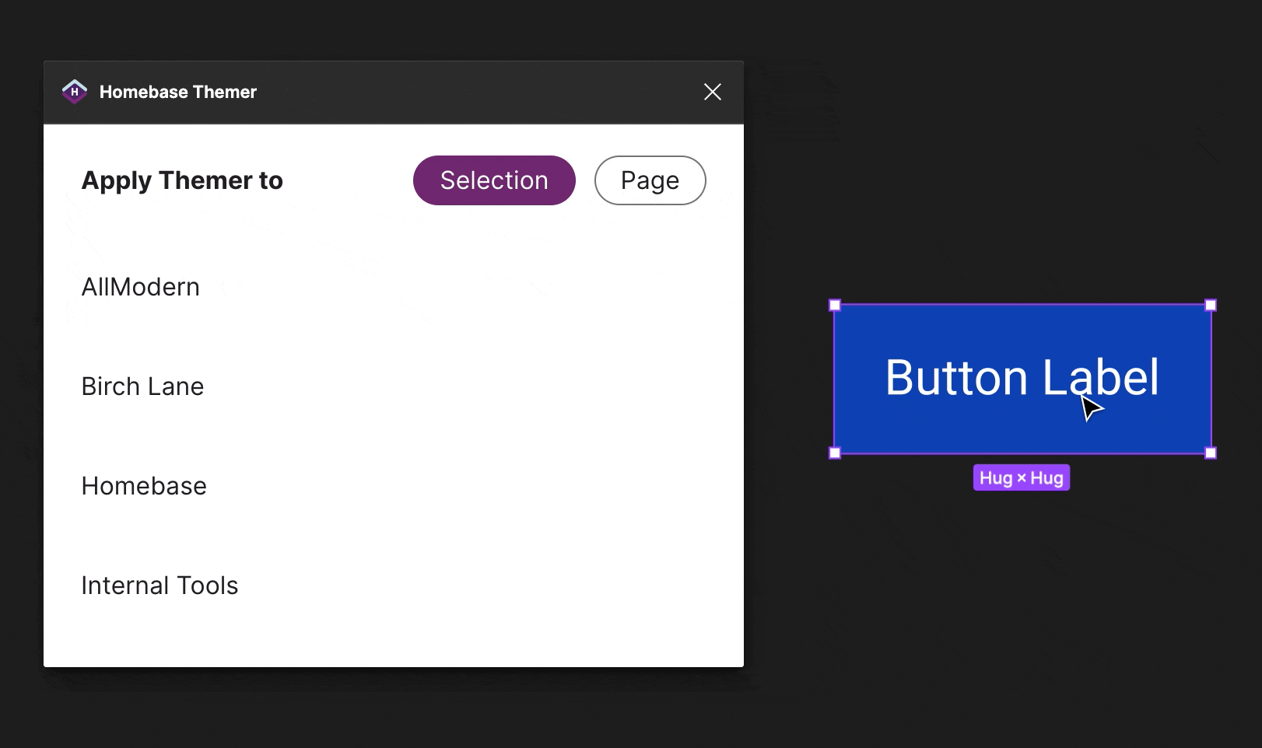Click the top-right corner handle of the button
The image size is (1262, 748).
(1211, 305)
